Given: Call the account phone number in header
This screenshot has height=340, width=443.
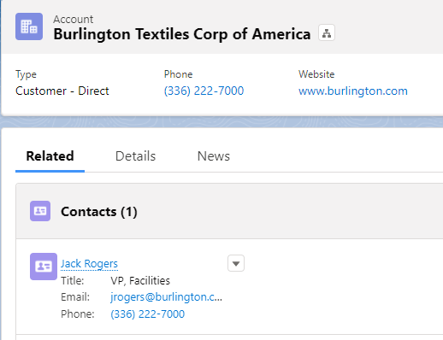Looking at the screenshot, I should [204, 91].
